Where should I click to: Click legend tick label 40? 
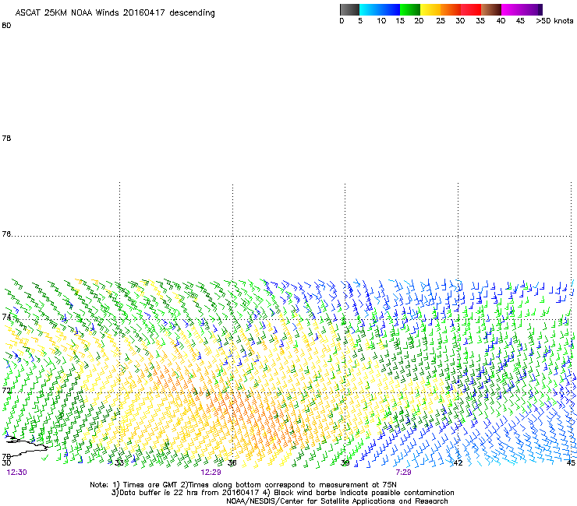click(501, 21)
